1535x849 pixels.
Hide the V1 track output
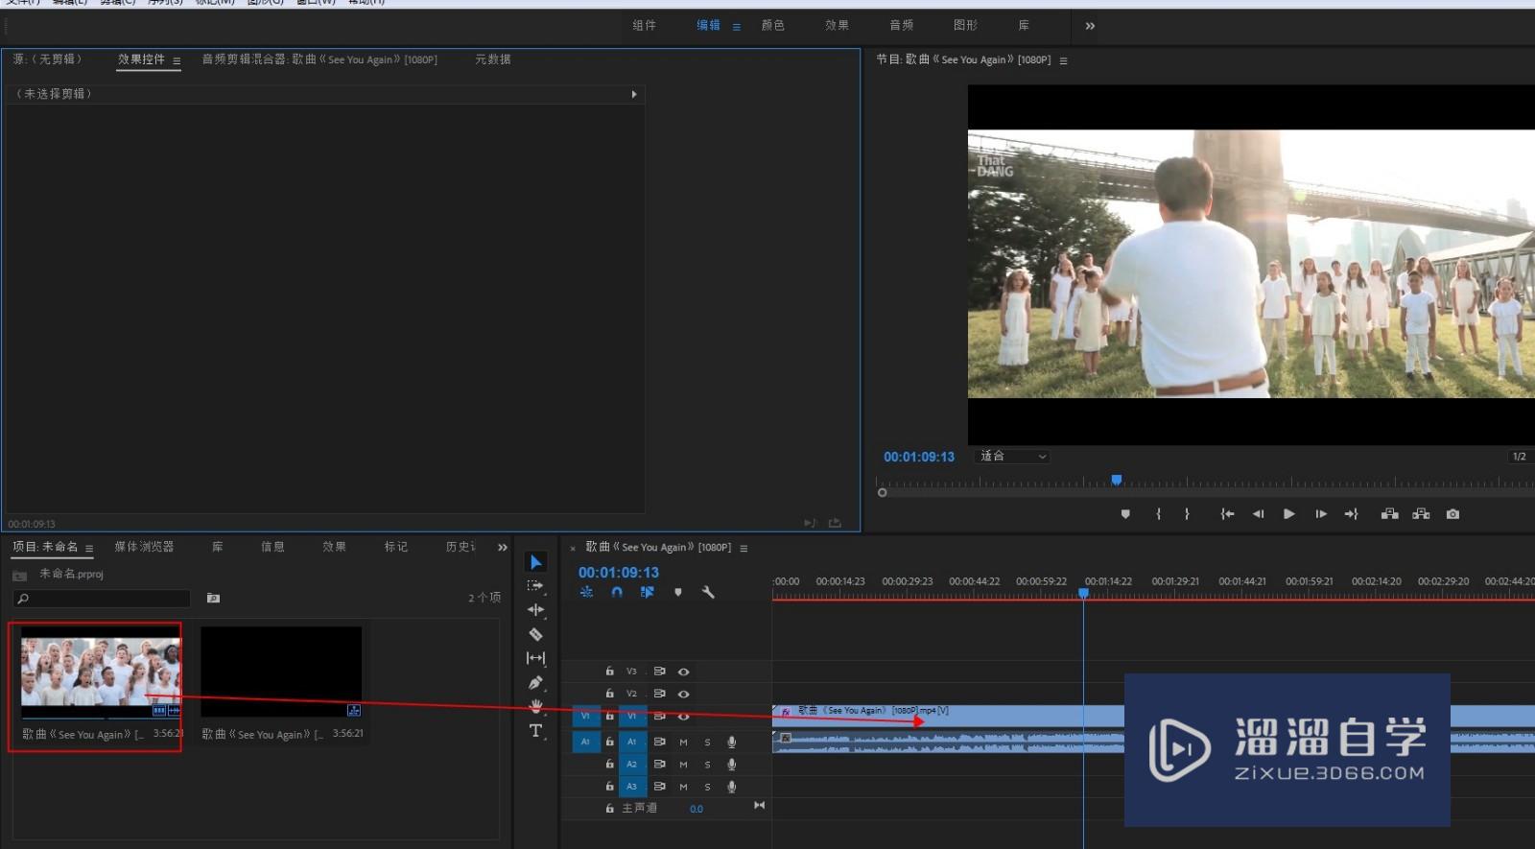pyautogui.click(x=683, y=716)
